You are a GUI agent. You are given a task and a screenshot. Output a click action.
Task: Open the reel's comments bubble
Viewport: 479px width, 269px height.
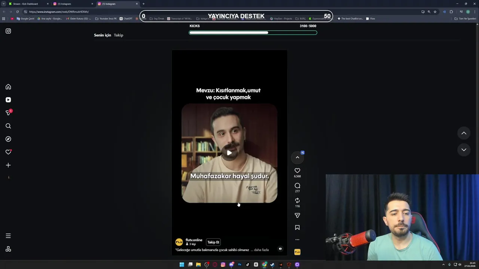[x=297, y=186]
